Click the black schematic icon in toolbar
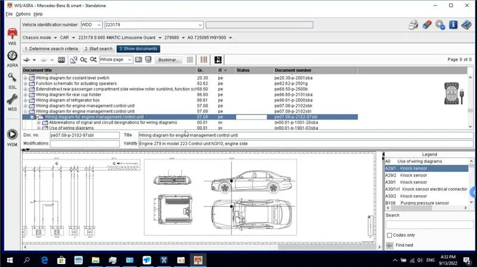The image size is (477, 267). click(218, 60)
